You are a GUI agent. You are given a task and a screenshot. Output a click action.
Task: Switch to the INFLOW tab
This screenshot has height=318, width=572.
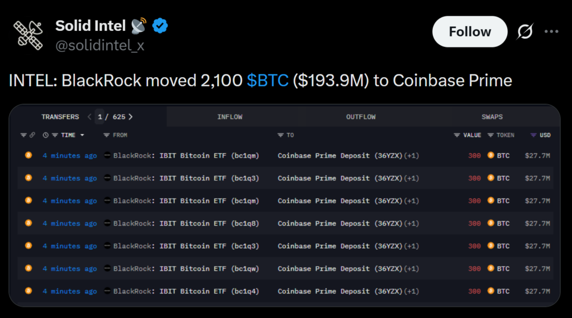[x=230, y=117]
